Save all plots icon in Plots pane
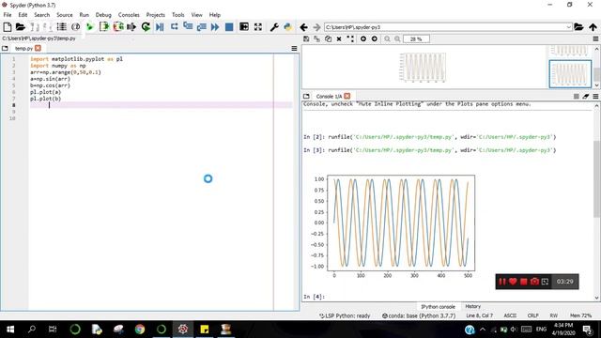The height and width of the screenshot is (338, 601). (x=316, y=38)
